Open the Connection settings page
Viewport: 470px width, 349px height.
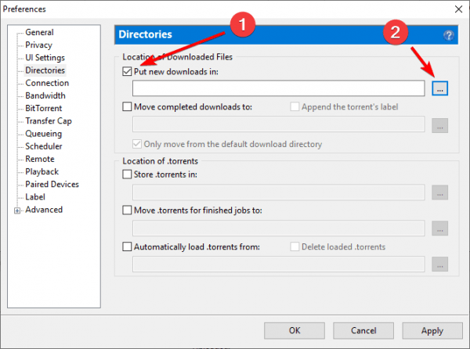click(47, 83)
